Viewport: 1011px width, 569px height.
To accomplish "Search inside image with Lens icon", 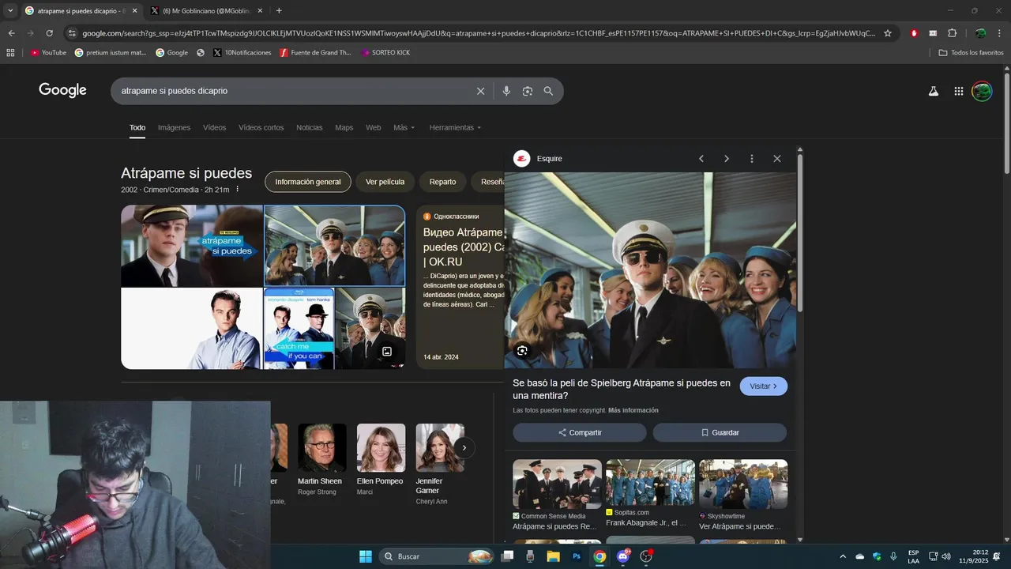I will pyautogui.click(x=522, y=350).
